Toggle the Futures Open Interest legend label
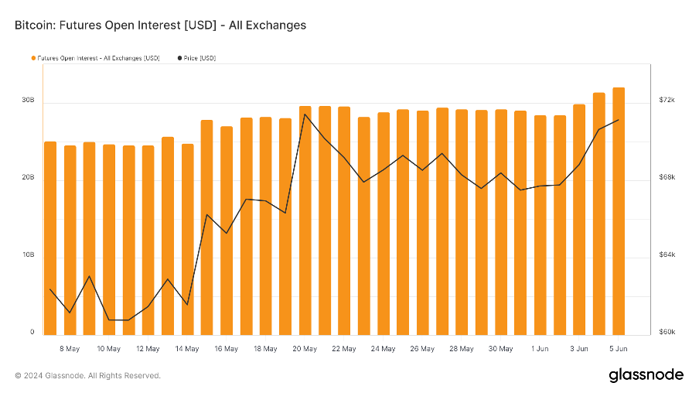The image size is (699, 393). (98, 58)
